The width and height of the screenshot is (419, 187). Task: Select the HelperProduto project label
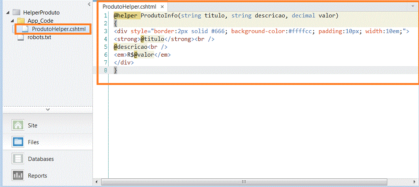point(41,12)
